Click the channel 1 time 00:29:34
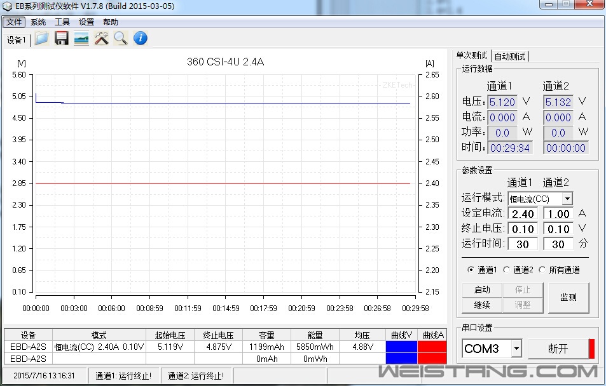 coord(510,148)
